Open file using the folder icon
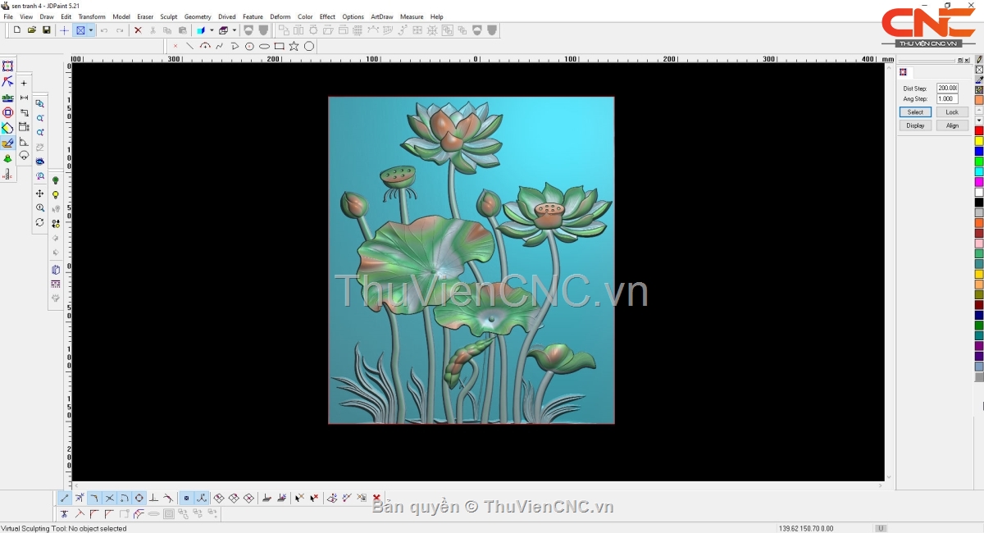984x533 pixels. point(32,30)
